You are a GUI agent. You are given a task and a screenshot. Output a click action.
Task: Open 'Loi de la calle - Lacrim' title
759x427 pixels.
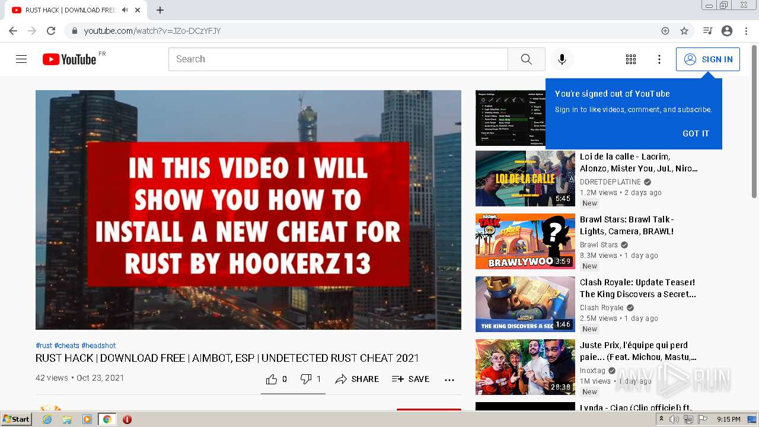tap(639, 162)
